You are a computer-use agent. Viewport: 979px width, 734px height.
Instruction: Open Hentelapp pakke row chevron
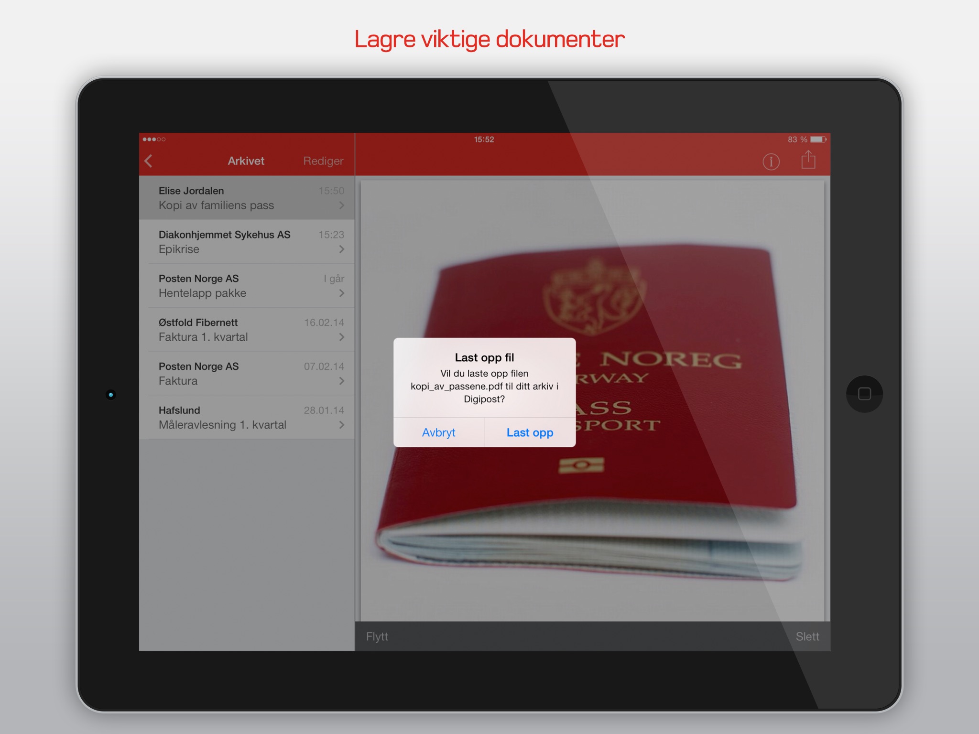tap(341, 293)
